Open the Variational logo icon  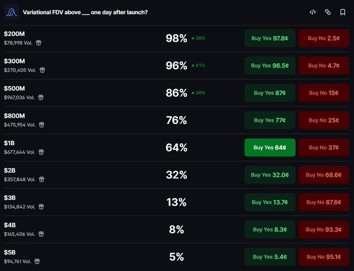[x=11, y=12]
